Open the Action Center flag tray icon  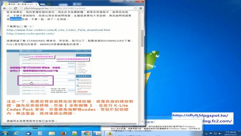(x=211, y=133)
